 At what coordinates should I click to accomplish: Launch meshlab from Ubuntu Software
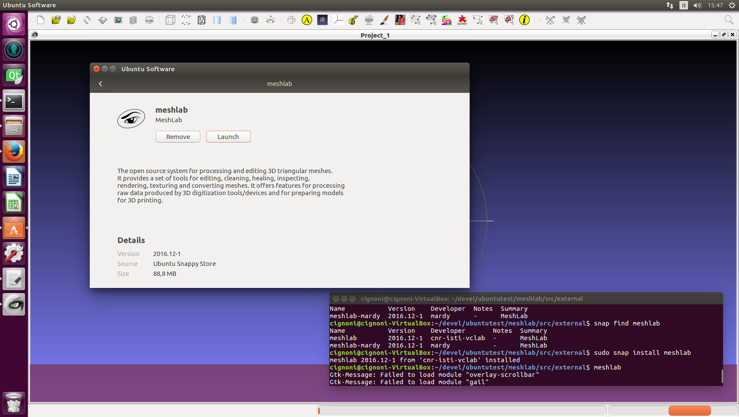click(228, 137)
